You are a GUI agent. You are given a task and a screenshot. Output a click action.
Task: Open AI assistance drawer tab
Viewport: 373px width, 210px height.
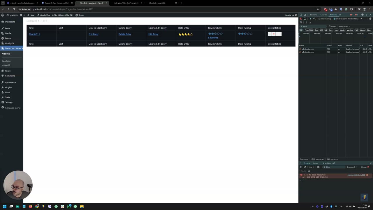[x=329, y=163]
